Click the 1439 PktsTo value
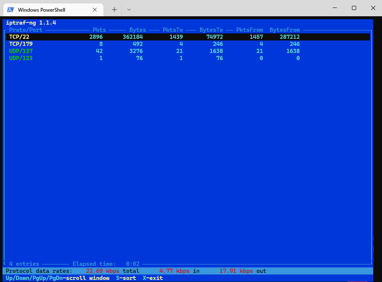The image size is (382, 282). pos(176,37)
